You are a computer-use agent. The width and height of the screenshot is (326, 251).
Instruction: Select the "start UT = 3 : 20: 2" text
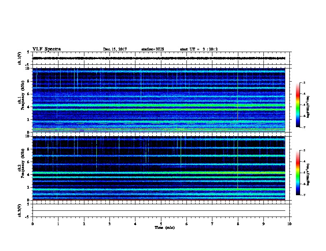coord(199,49)
